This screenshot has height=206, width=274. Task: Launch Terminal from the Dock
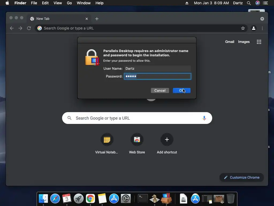tap(143, 199)
